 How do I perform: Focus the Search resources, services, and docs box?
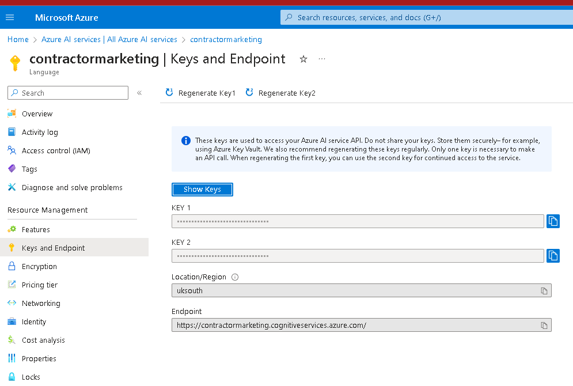coord(427,17)
